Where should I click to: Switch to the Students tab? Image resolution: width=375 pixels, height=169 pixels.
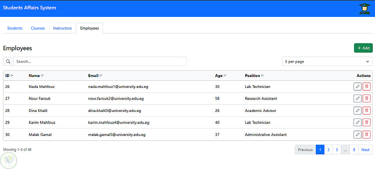pos(15,28)
